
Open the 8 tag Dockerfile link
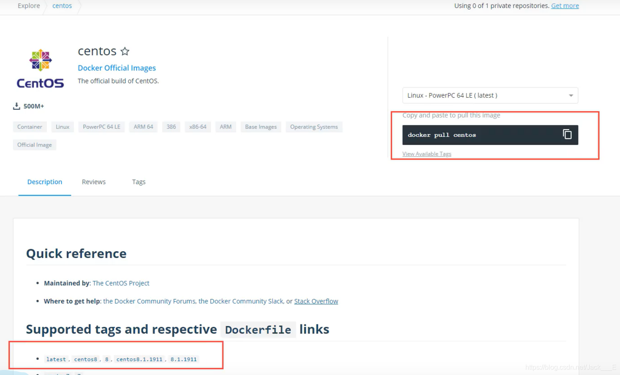107,359
